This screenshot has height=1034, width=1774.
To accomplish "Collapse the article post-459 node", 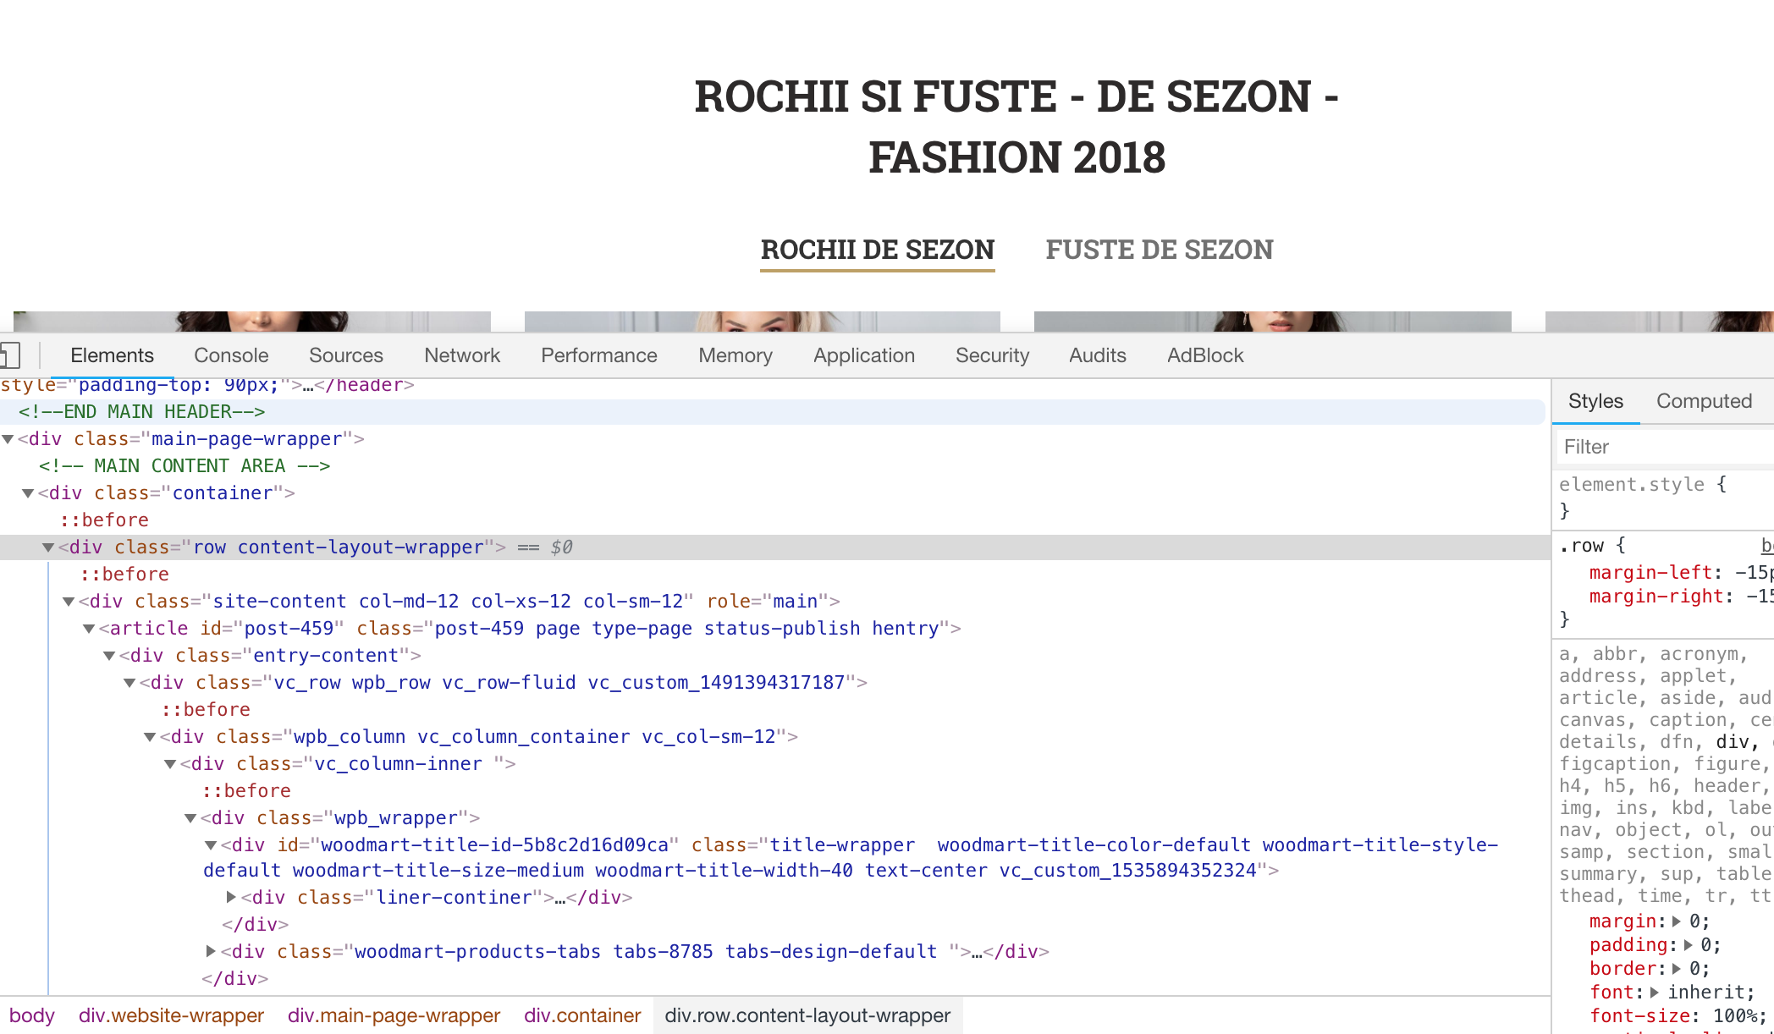I will tap(89, 629).
